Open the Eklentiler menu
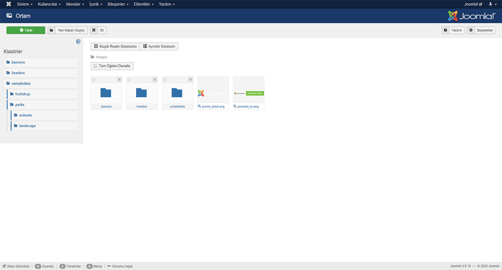Viewport: 502px width, 270px height. pos(144,4)
